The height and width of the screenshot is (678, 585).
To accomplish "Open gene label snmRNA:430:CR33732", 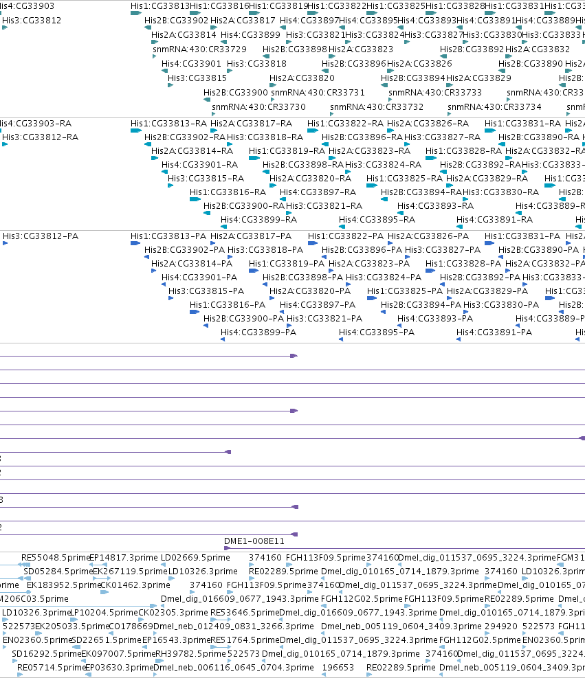I will [x=377, y=106].
